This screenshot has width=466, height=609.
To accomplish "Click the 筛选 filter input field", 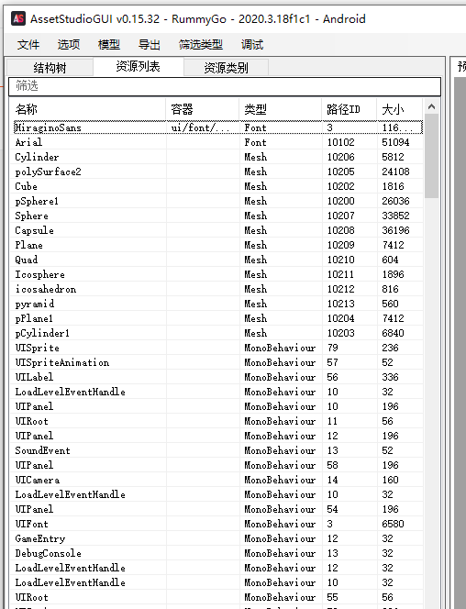I will (225, 86).
